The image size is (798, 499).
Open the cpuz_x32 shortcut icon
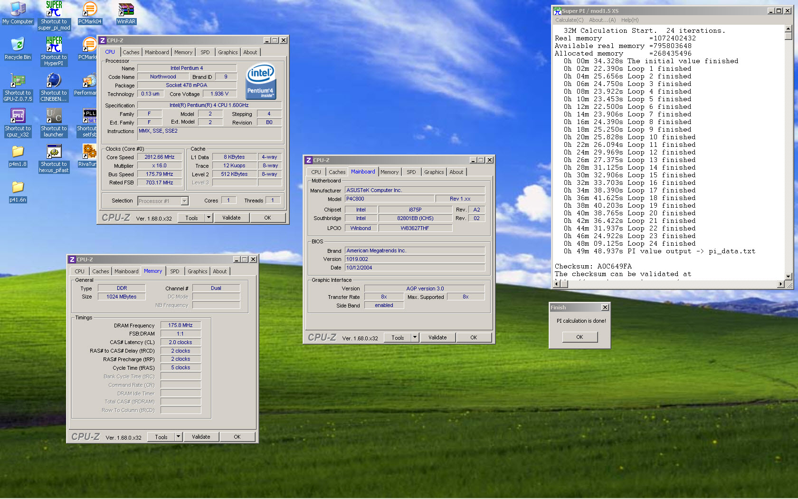coord(18,122)
